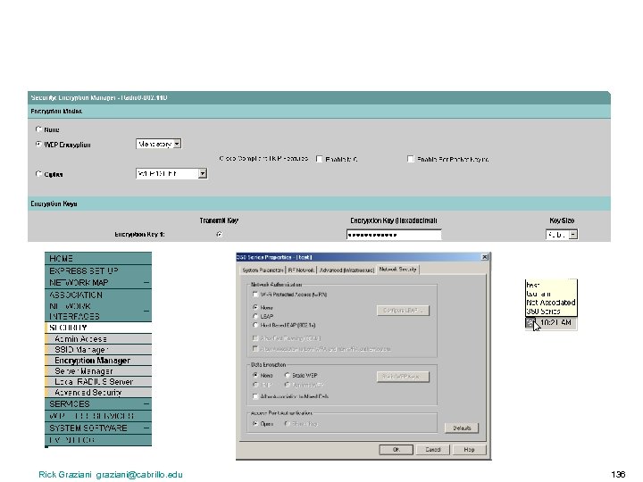Switch to the Network Security tab
Image resolution: width=643 pixels, height=482 pixels.
point(397,270)
